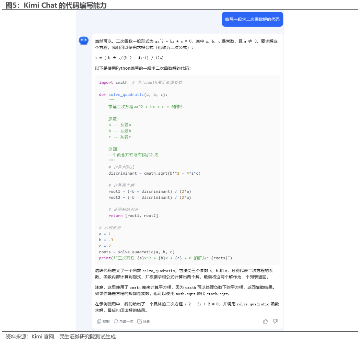
Task: Click the 'def solve_quadratic(a, b, c):' line
Action: point(133,95)
